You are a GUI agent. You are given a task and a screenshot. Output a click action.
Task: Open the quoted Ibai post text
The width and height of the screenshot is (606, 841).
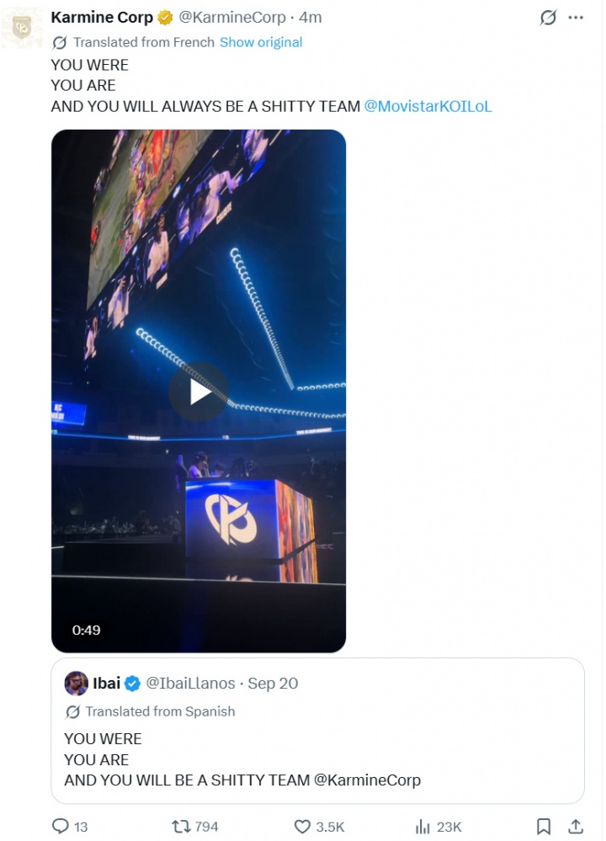click(x=242, y=759)
